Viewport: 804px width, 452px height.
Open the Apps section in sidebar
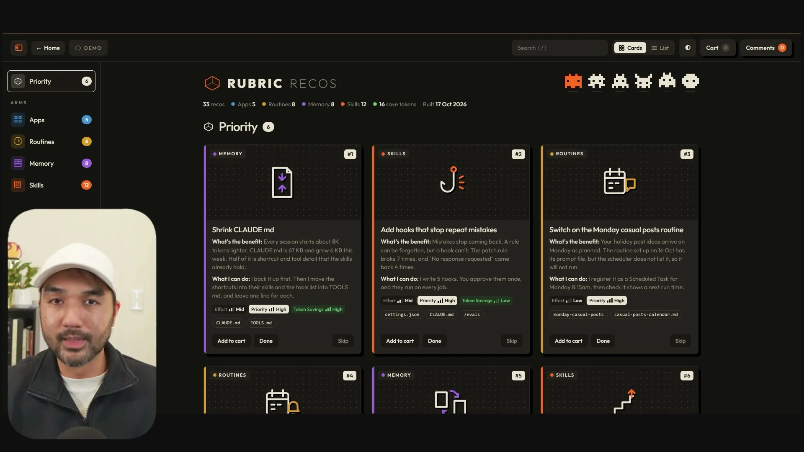(51, 120)
